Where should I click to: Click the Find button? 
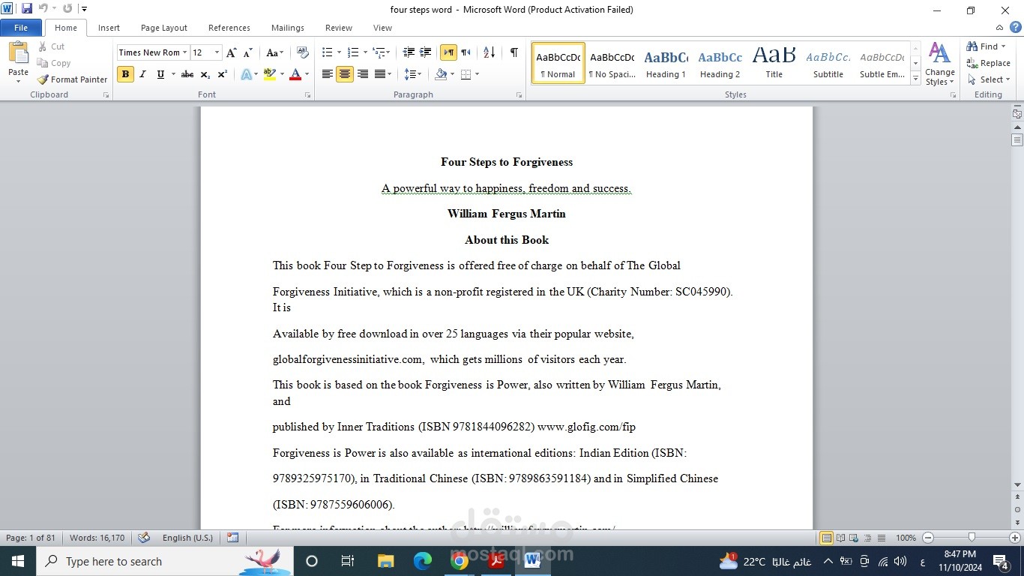987,46
